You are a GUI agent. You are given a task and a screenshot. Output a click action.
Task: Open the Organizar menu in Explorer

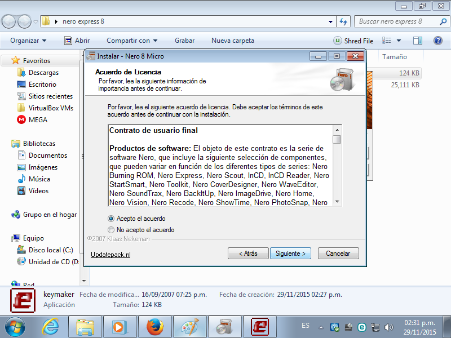(28, 41)
